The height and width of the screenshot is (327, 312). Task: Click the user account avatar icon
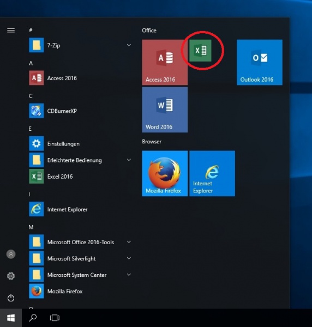coord(11,254)
